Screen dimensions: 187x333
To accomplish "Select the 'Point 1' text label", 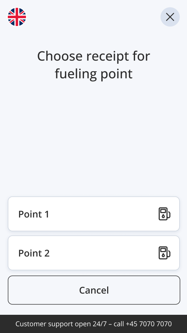I will pyautogui.click(x=34, y=214).
